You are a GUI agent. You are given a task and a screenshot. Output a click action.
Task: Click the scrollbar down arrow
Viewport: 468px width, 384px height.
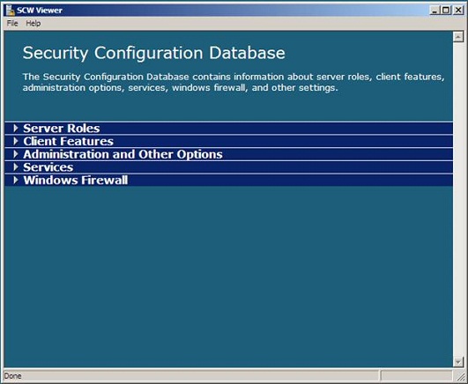tap(458, 362)
